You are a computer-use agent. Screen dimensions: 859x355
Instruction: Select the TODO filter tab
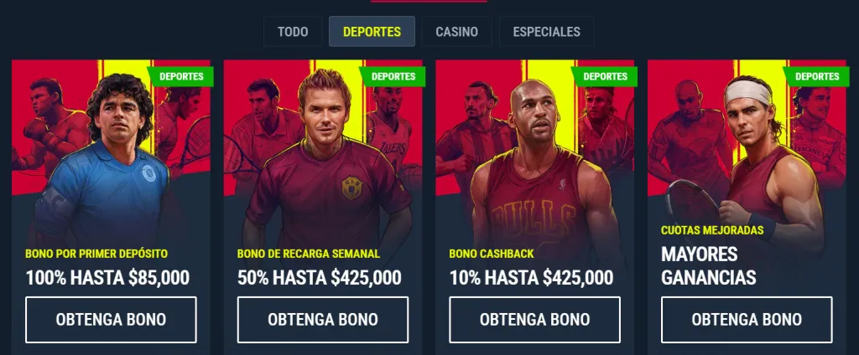(x=293, y=32)
